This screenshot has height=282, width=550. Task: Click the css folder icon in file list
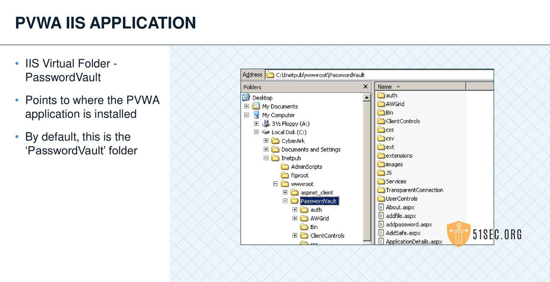click(381, 129)
